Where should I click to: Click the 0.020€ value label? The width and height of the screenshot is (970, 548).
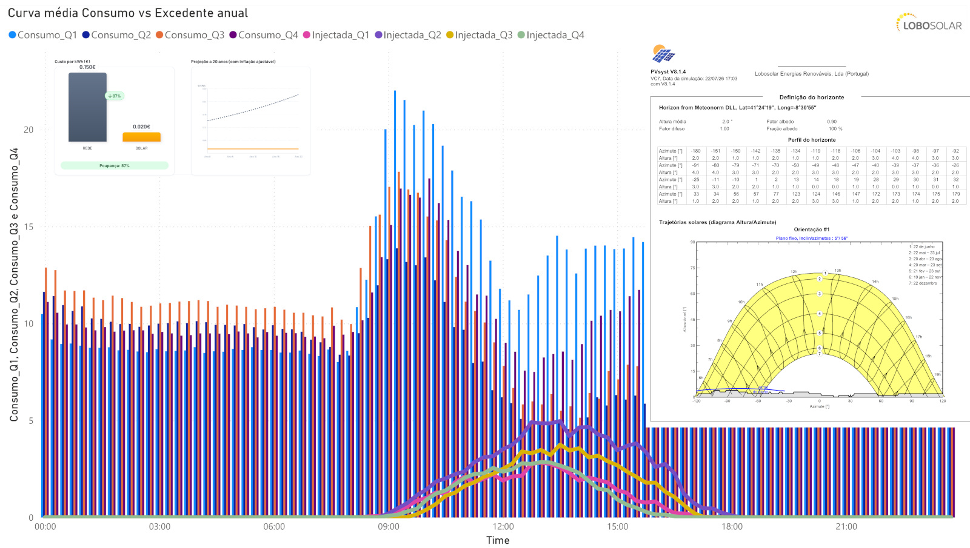[141, 127]
